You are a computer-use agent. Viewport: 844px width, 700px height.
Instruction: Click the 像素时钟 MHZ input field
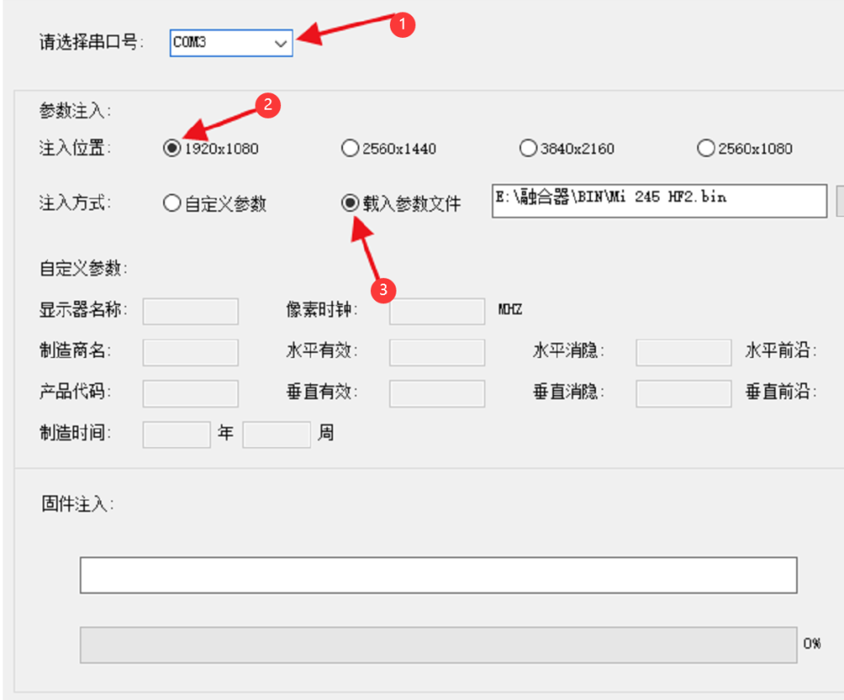coord(437,312)
